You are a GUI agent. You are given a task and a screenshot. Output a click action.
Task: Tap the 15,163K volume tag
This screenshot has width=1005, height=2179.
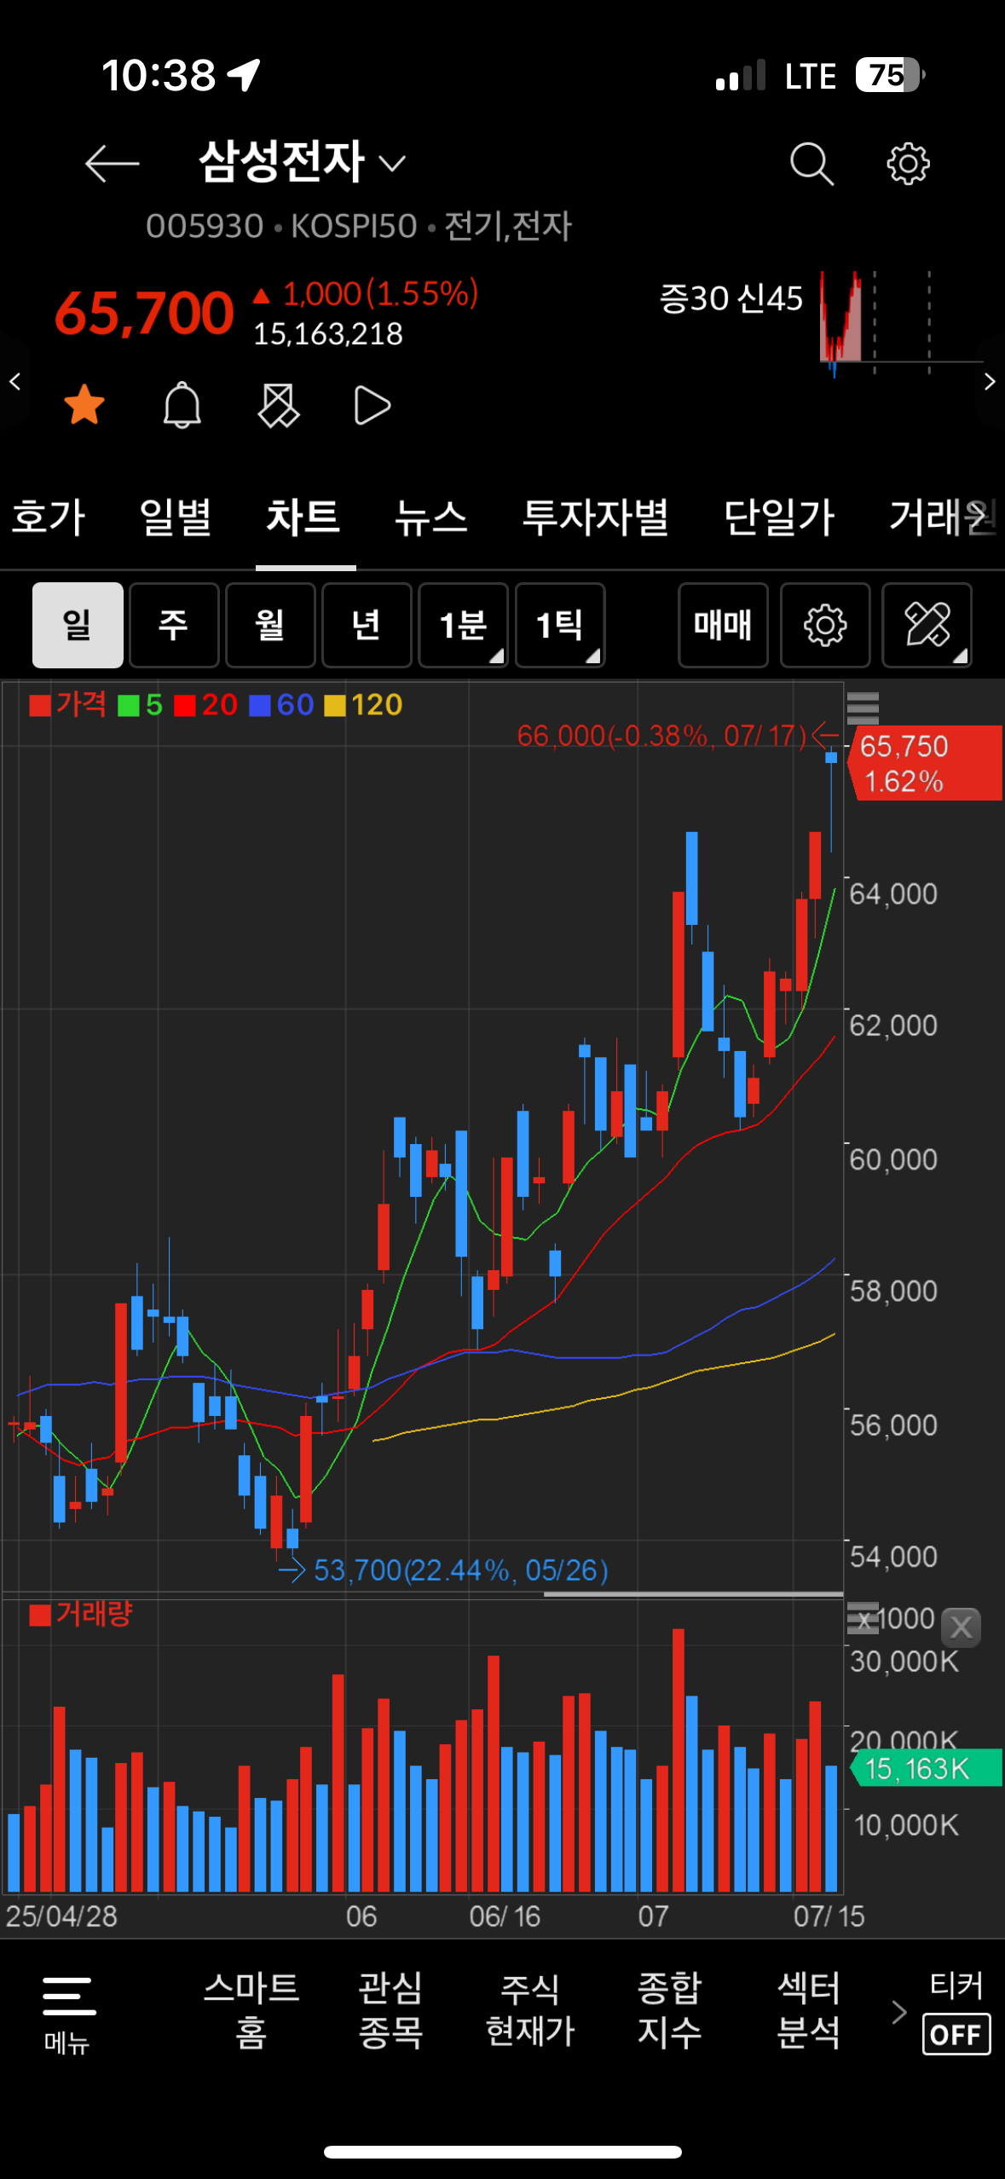[926, 1768]
